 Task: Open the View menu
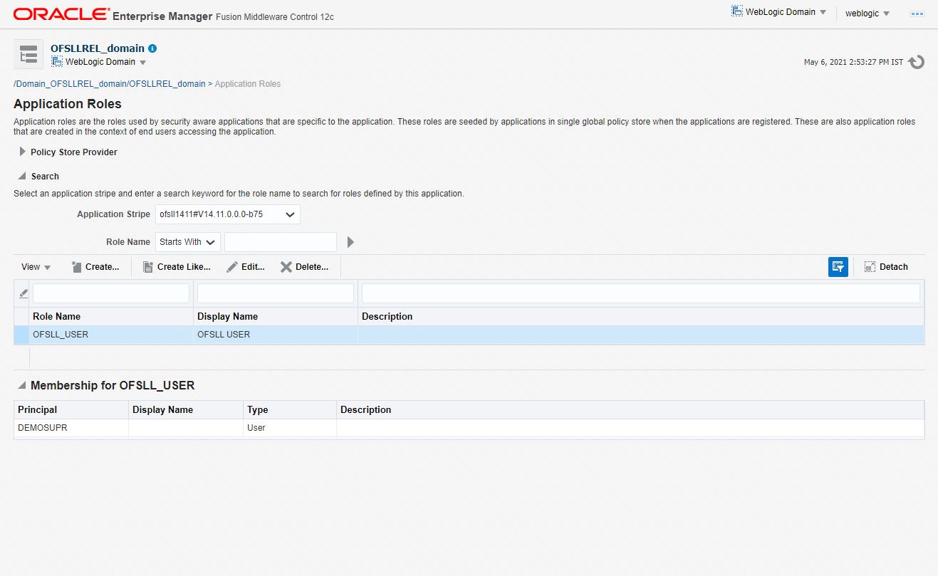click(36, 267)
